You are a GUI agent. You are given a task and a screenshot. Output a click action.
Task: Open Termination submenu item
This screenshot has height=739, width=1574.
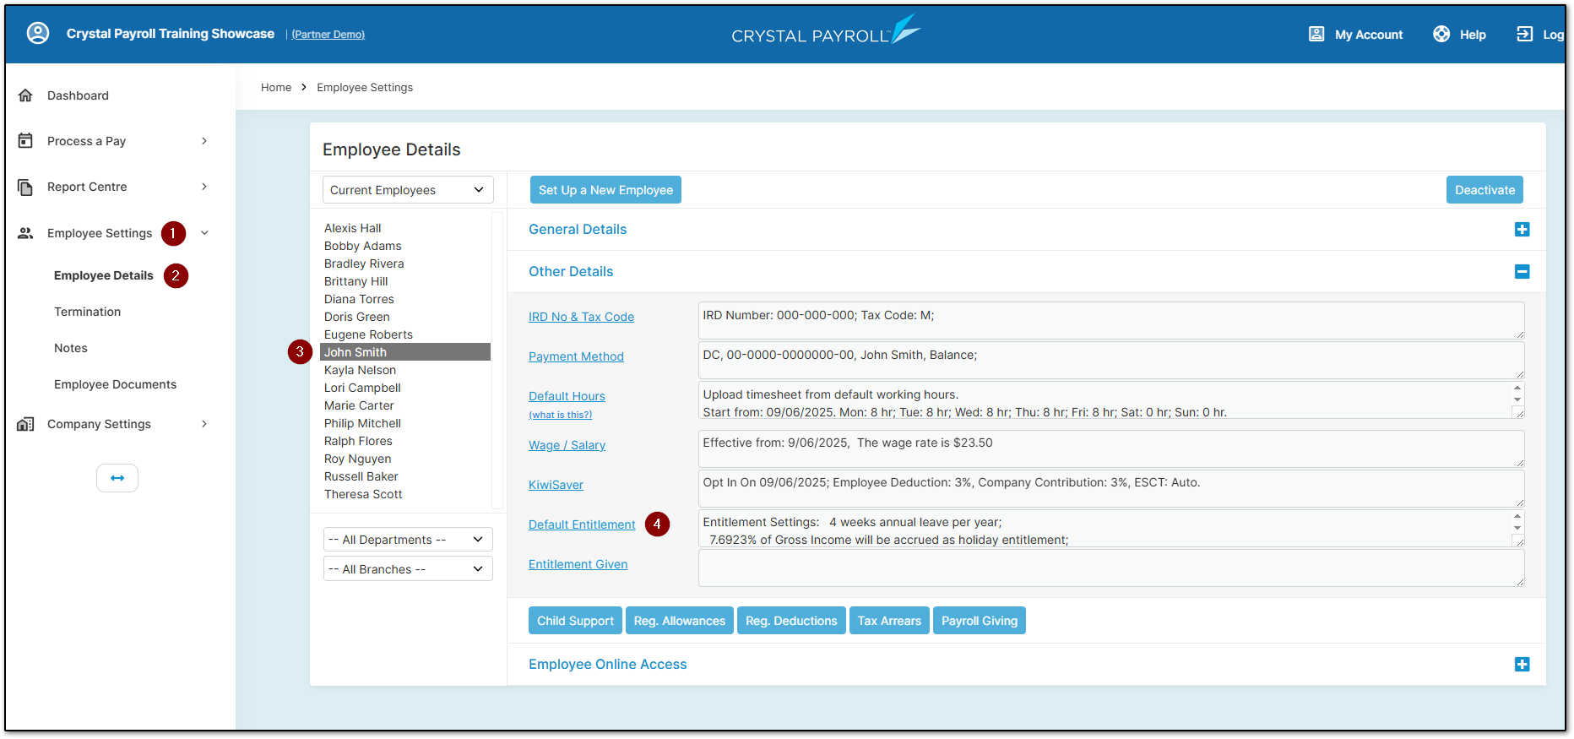click(88, 312)
